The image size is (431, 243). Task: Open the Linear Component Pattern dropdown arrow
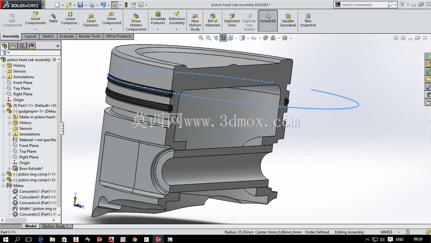pyautogui.click(x=70, y=30)
